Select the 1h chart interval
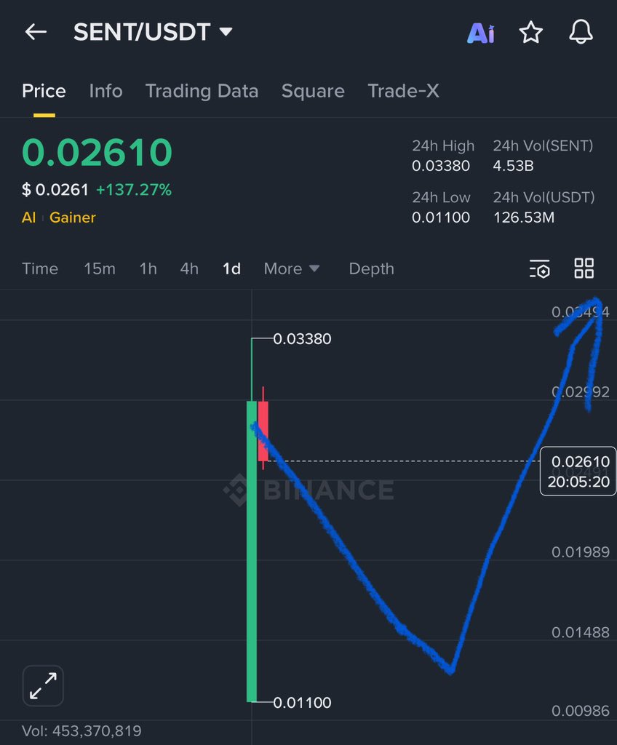 pos(148,269)
